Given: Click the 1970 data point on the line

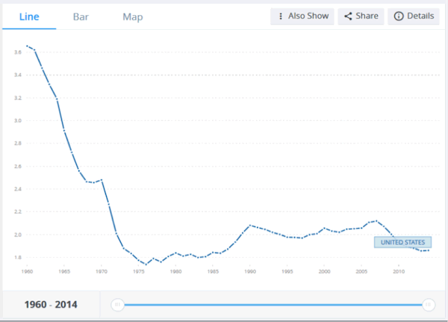Looking at the screenshot, I should pyautogui.click(x=102, y=180).
